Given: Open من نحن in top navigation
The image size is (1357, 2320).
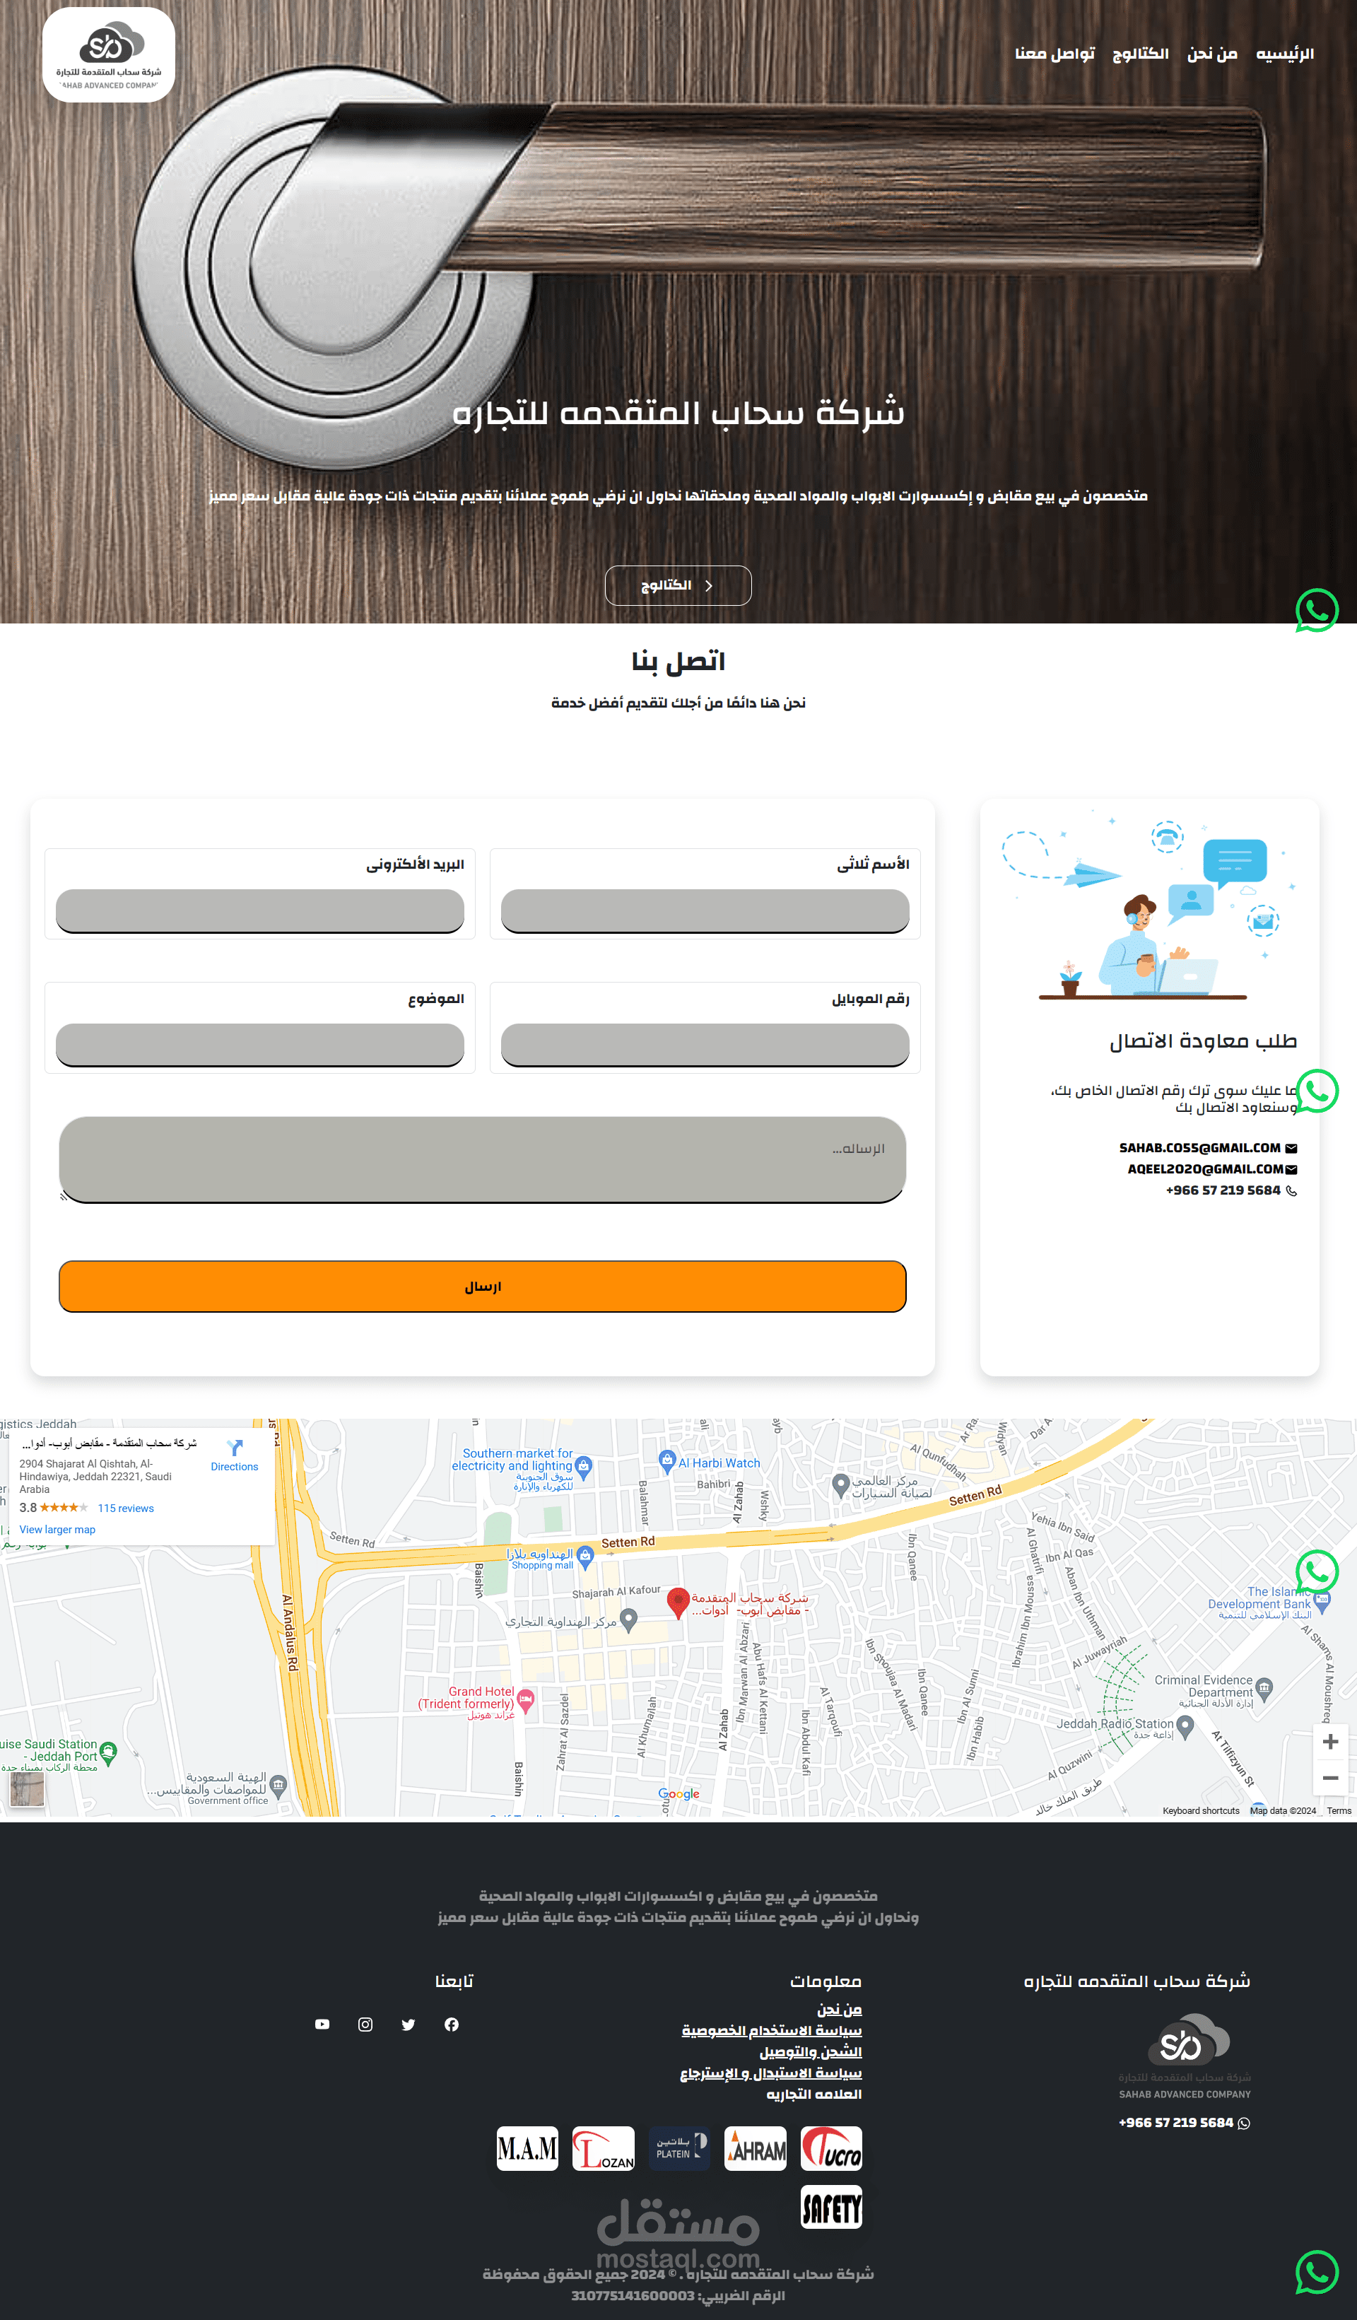Looking at the screenshot, I should tap(1211, 54).
